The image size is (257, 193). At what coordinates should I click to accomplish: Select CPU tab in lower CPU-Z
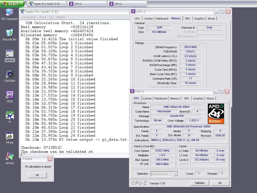(136, 98)
